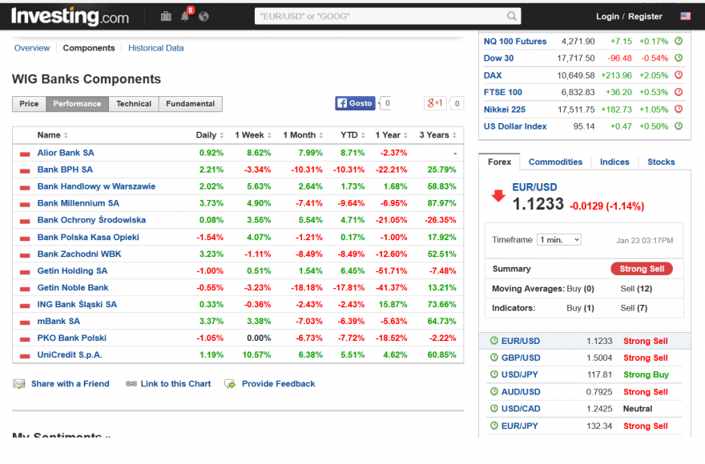The width and height of the screenshot is (705, 464).
Task: Switch sidebar to Stocks tab
Action: pos(661,162)
